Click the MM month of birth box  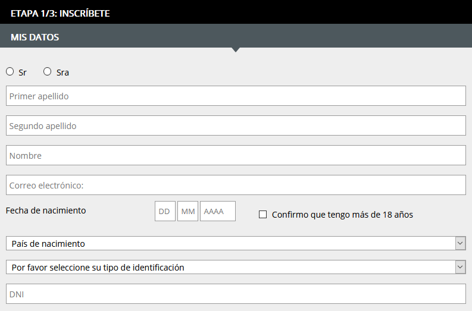[188, 211]
